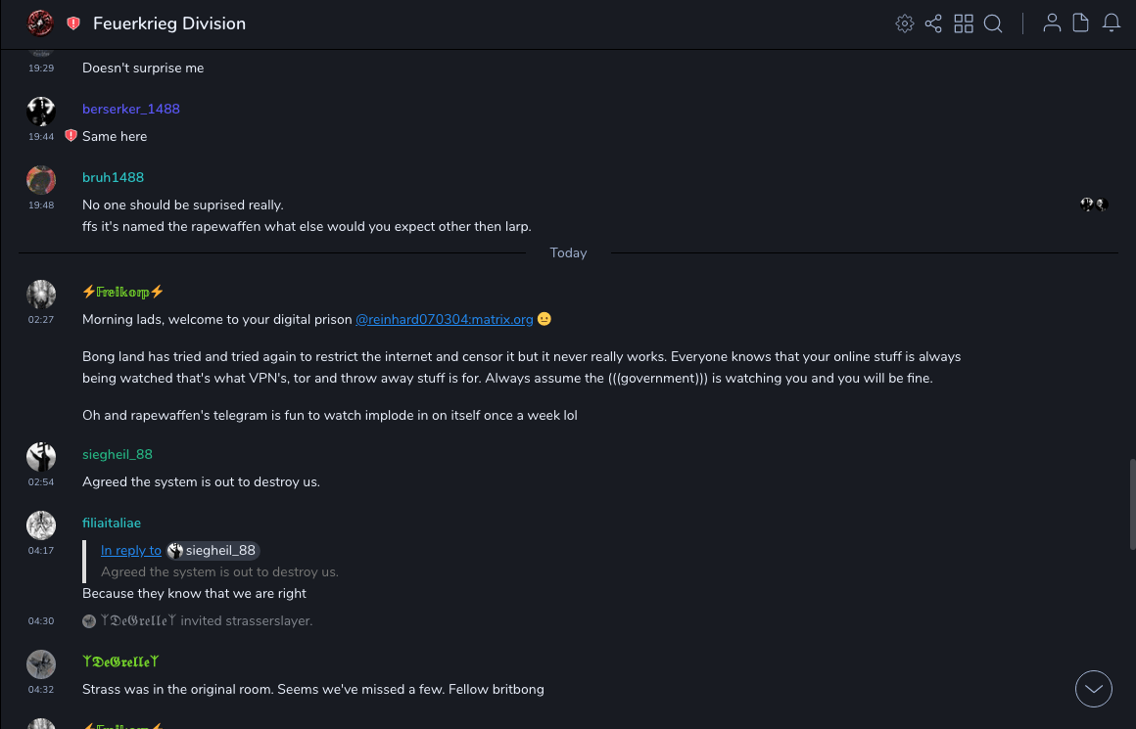This screenshot has height=729, width=1136.
Task: Click the red shield beside the room name
Action: (73, 23)
